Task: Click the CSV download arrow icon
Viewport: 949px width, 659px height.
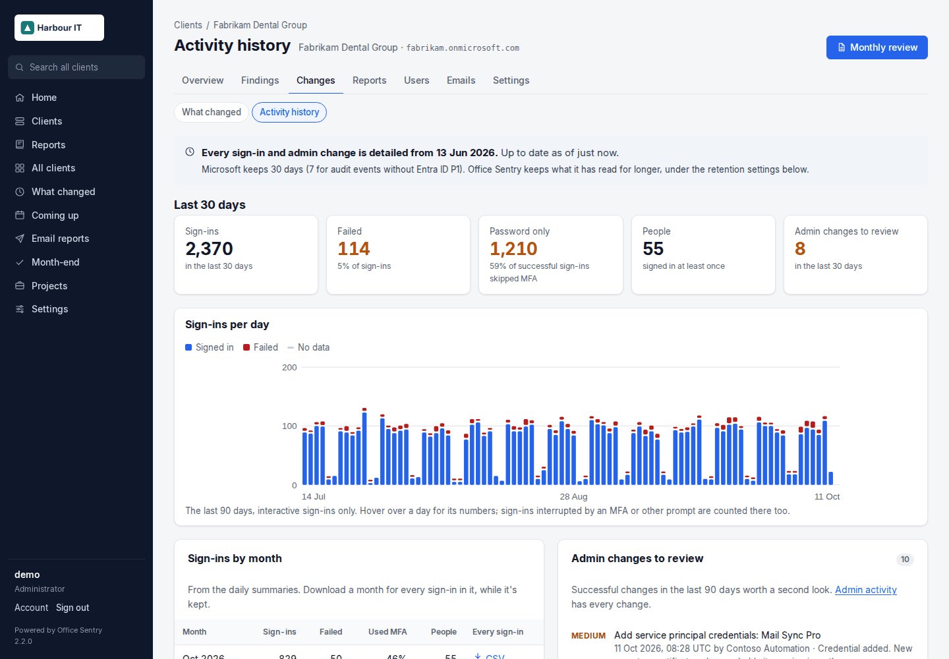Action: tap(478, 656)
